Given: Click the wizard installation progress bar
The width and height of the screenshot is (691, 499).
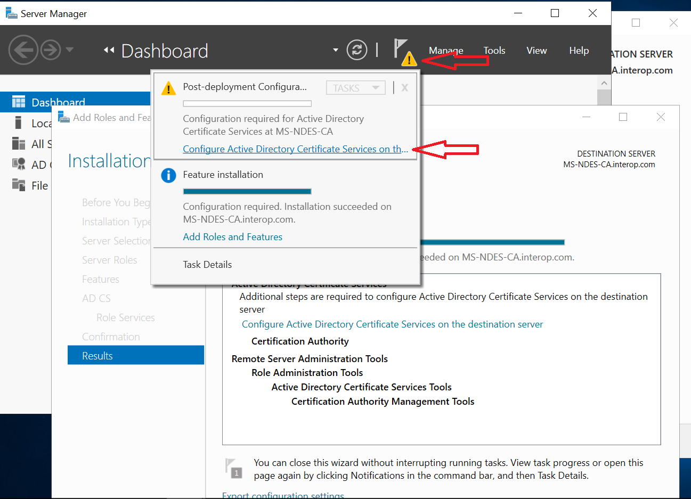Looking at the screenshot, I should pyautogui.click(x=492, y=242).
